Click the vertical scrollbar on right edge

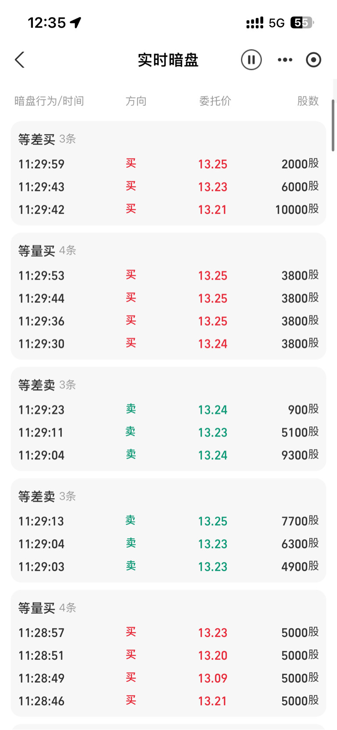333,125
